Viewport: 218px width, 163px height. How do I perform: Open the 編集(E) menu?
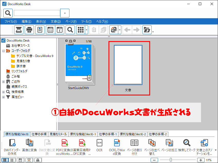click(26, 22)
